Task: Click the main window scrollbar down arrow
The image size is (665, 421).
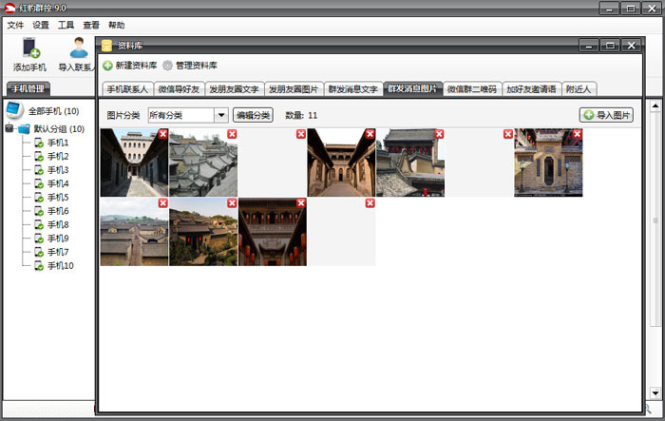Action: 655,393
